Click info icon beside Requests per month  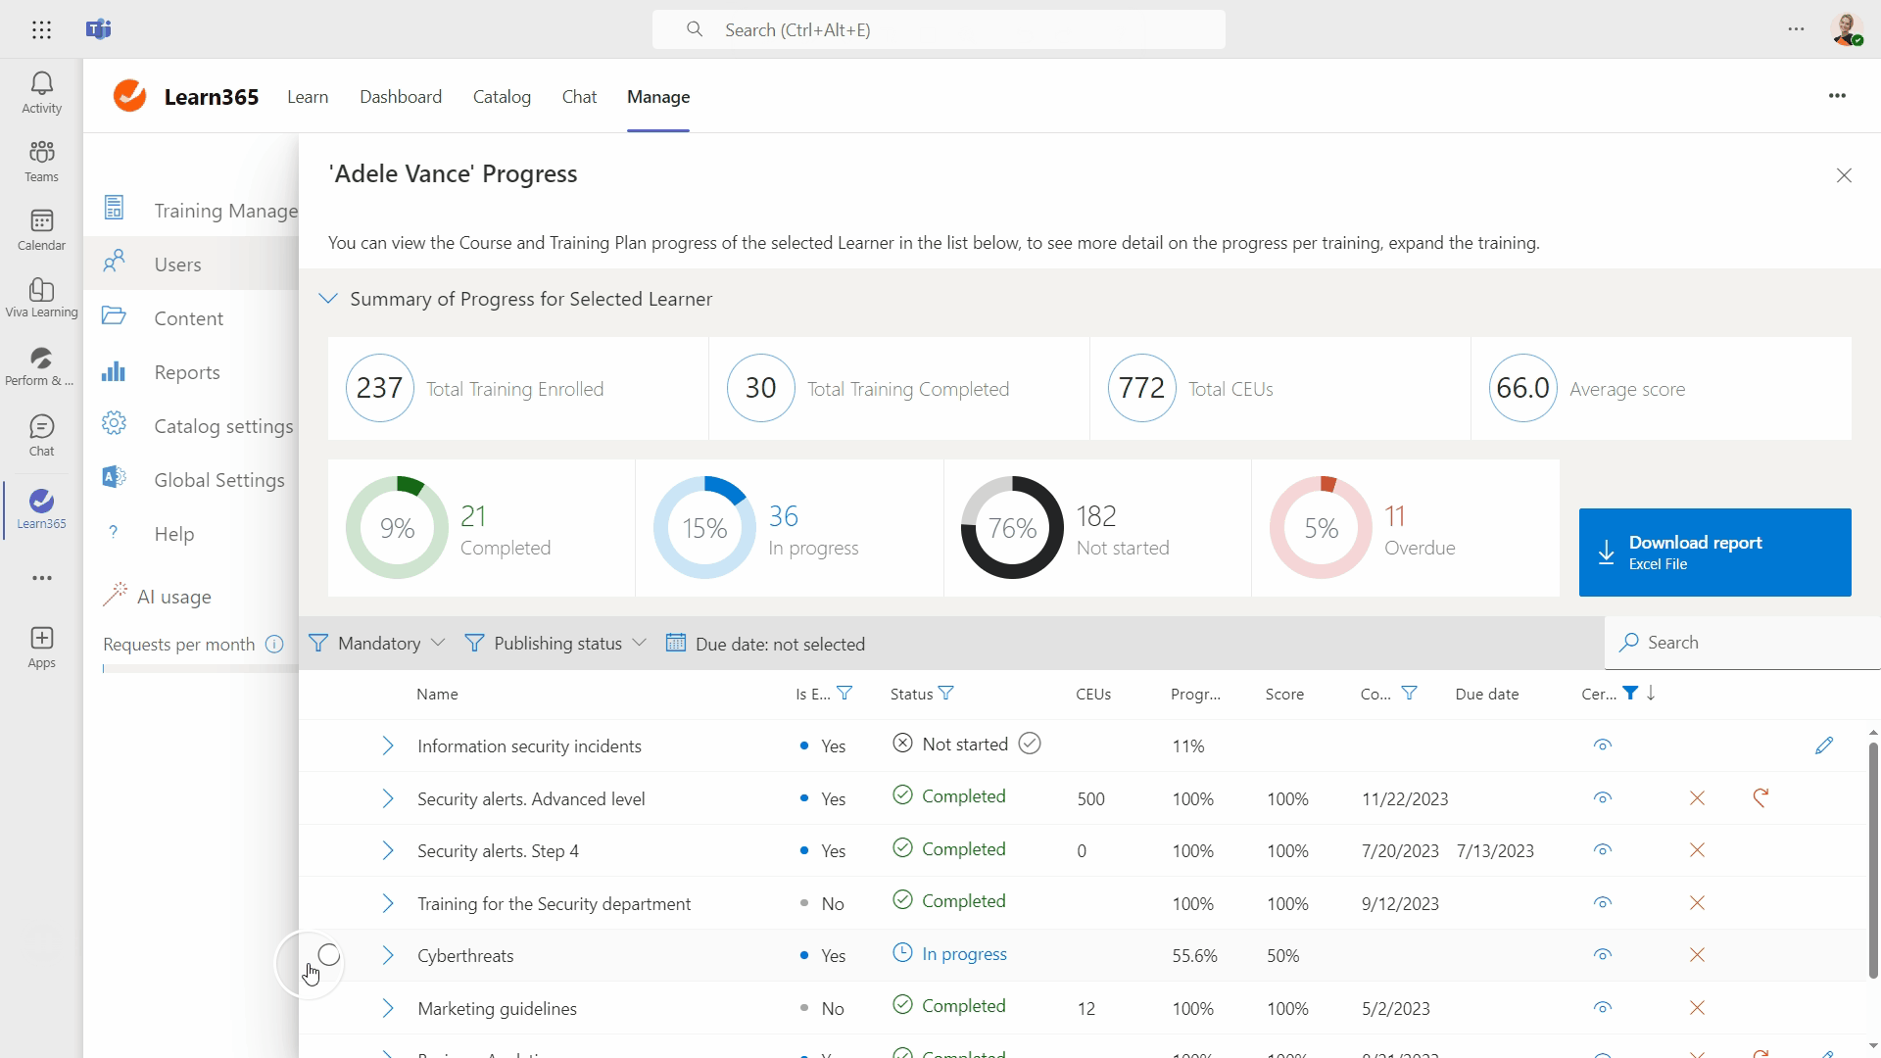(x=274, y=644)
